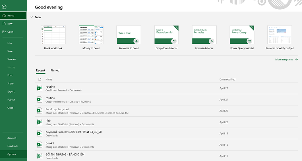Open the Share page
This screenshot has width=302, height=161.
[10, 84]
